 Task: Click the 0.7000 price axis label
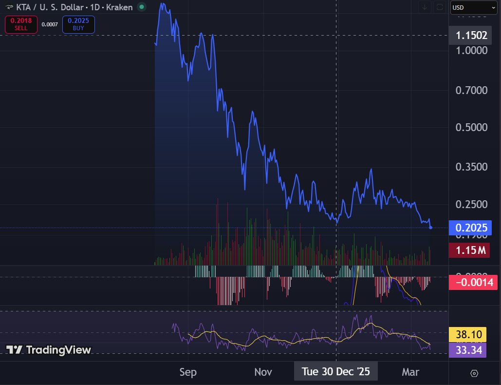tap(471, 91)
